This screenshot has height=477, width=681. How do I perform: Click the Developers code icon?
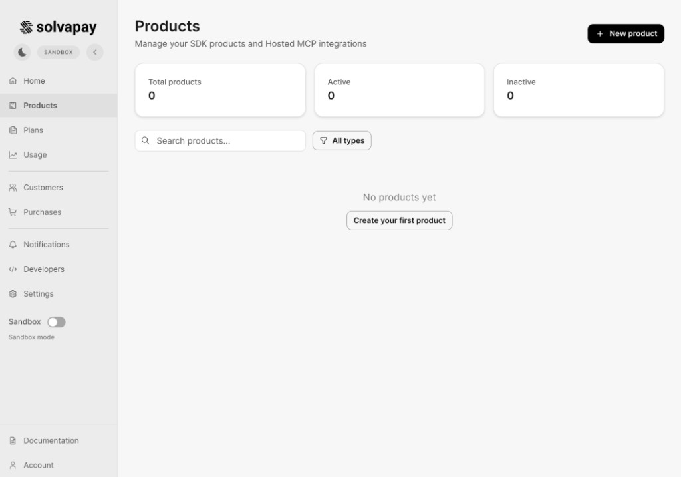[13, 269]
